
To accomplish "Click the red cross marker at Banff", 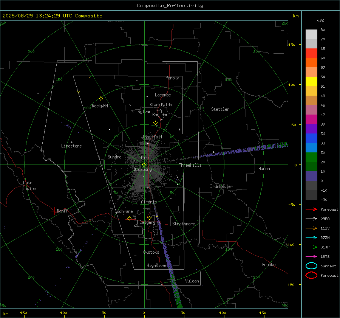I will (54, 211).
